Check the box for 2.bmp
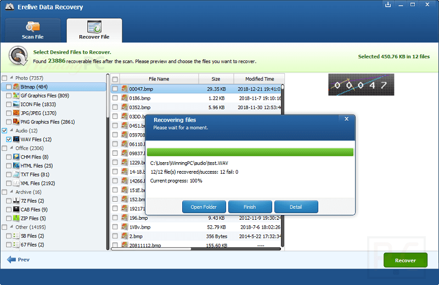 pos(115,236)
